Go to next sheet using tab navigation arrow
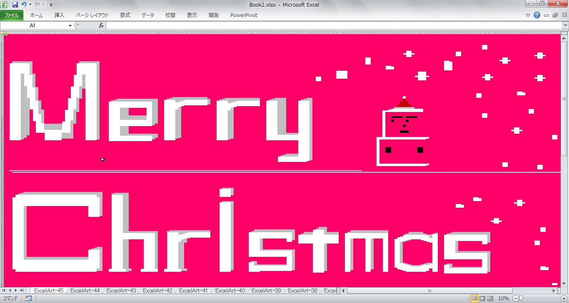The height and width of the screenshot is (303, 569). pyautogui.click(x=16, y=291)
